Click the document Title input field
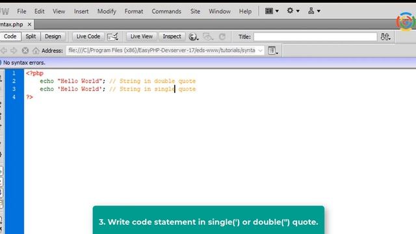Image resolution: width=416 pixels, height=234 pixels. (x=315, y=36)
